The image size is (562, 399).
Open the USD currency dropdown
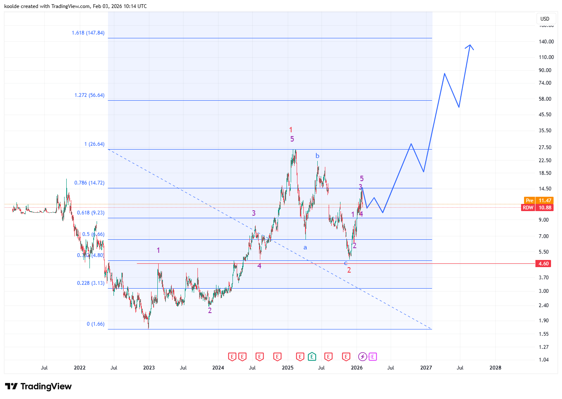click(545, 19)
